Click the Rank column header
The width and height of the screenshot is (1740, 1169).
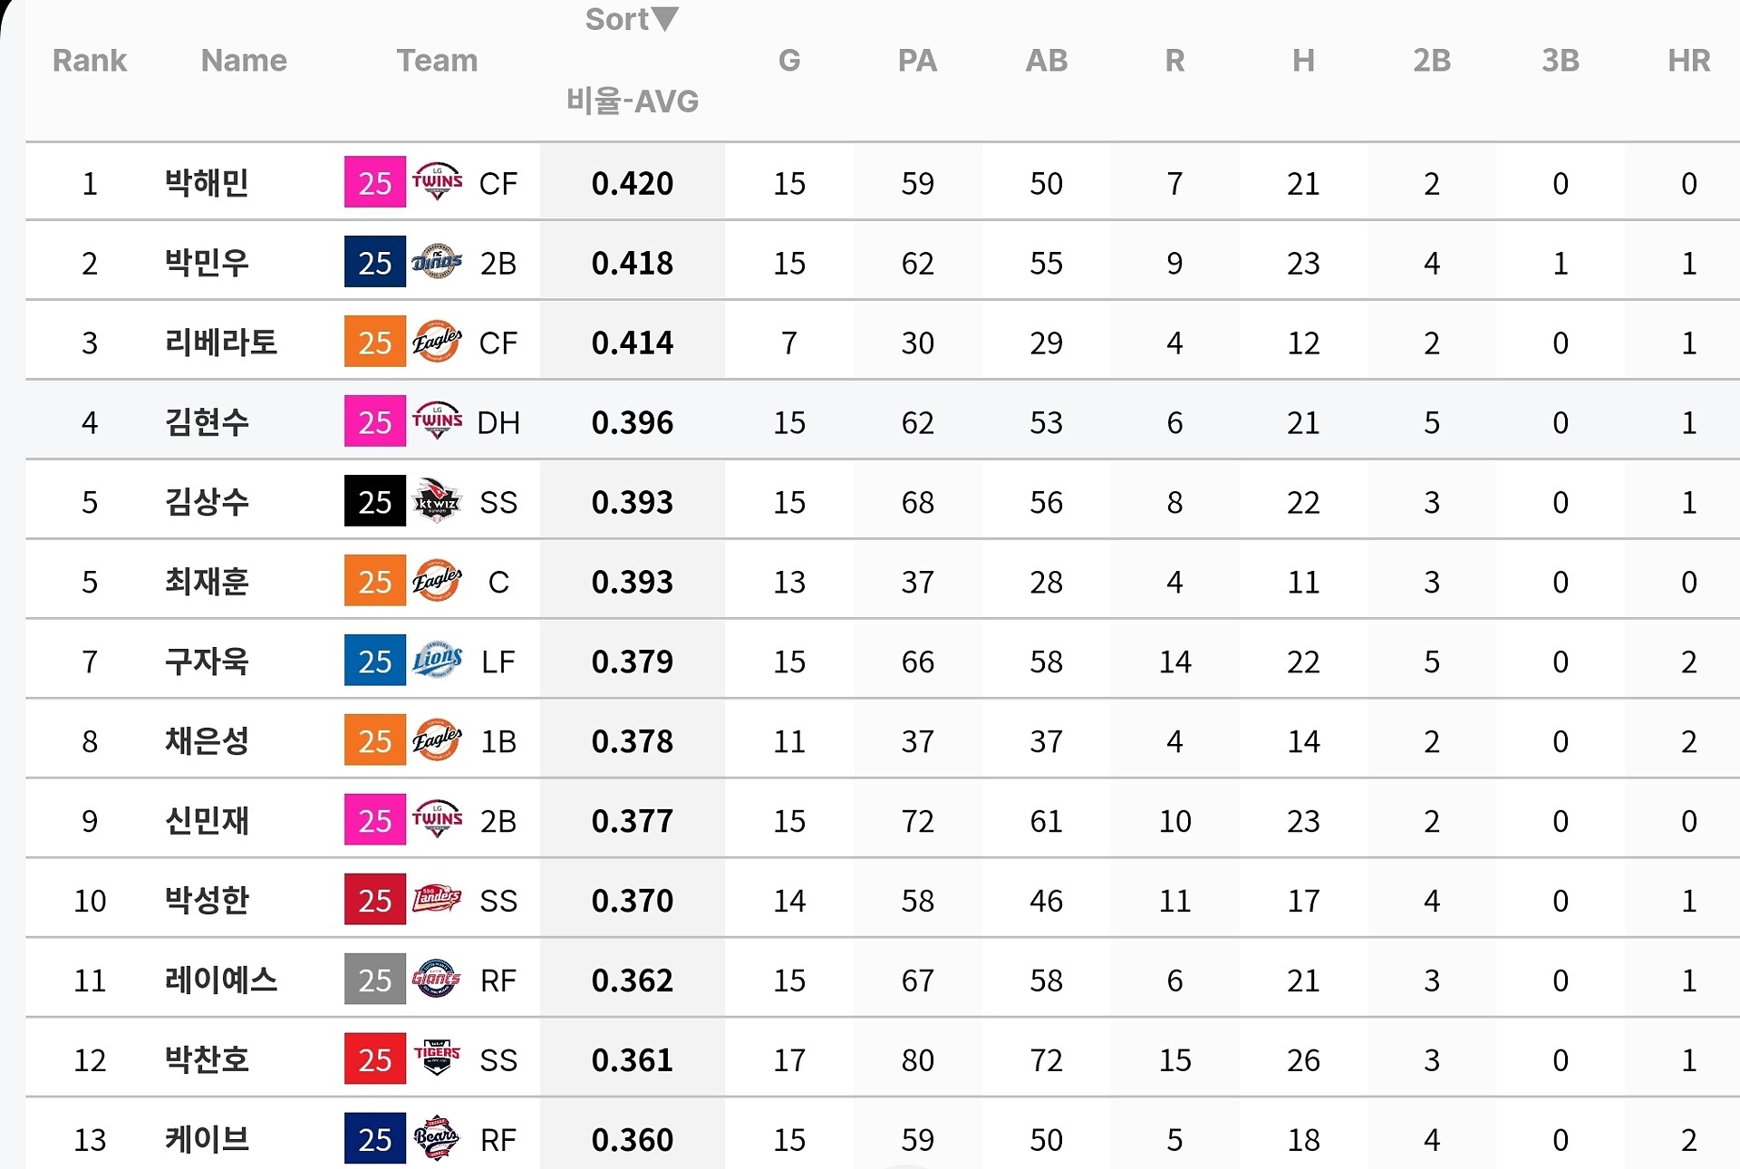89,60
